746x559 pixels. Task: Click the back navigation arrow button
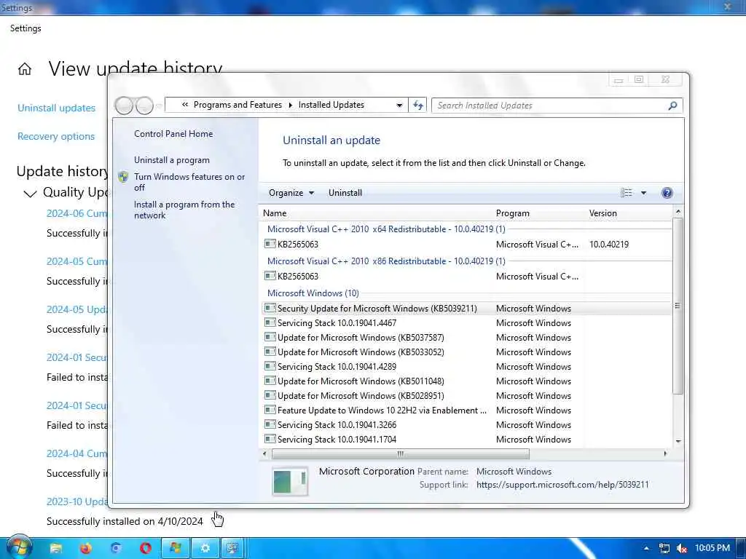pyautogui.click(x=124, y=105)
